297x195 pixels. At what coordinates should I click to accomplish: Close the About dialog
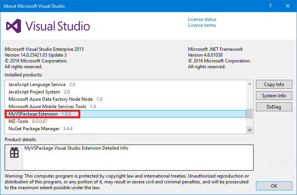(x=288, y=6)
